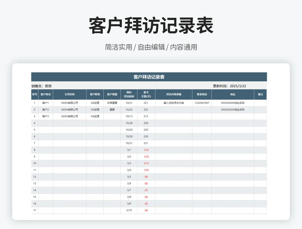Click the 229 days cell
Viewport: 302px width, 229px height.
[x=146, y=130]
